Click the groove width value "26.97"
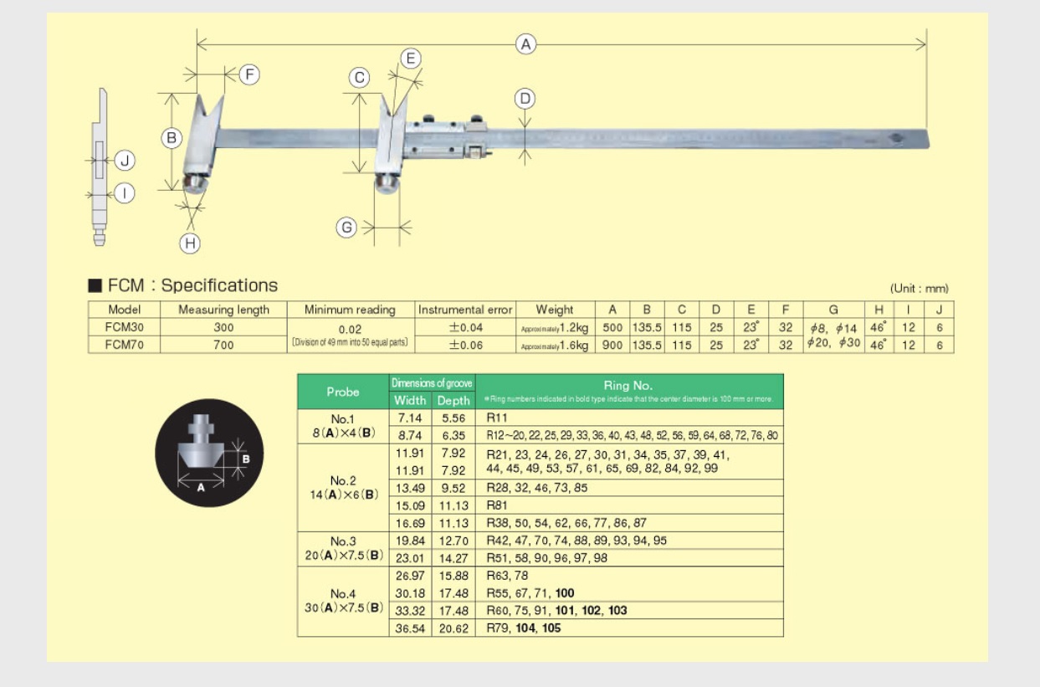Image resolution: width=1040 pixels, height=687 pixels. (410, 576)
